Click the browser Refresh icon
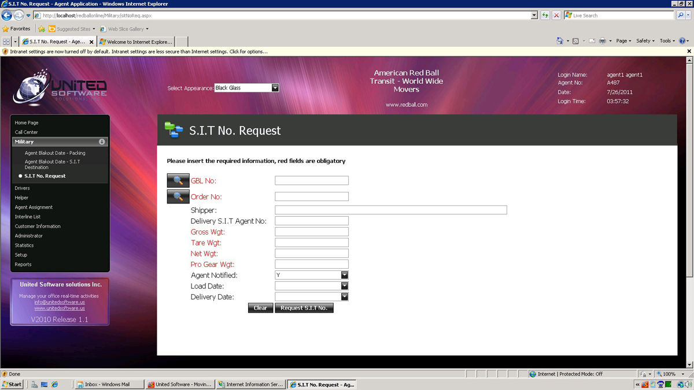The height and width of the screenshot is (390, 694). point(545,16)
